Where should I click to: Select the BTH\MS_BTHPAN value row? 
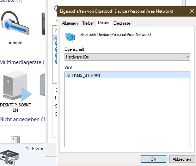(127, 75)
